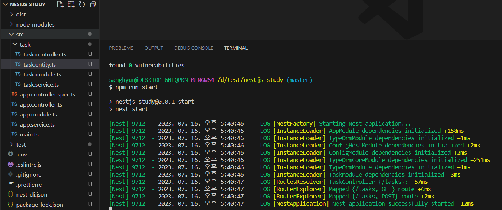Click the TS icon of task.entity.ts
Viewport: 502px width, 210px height.
tap(18, 64)
